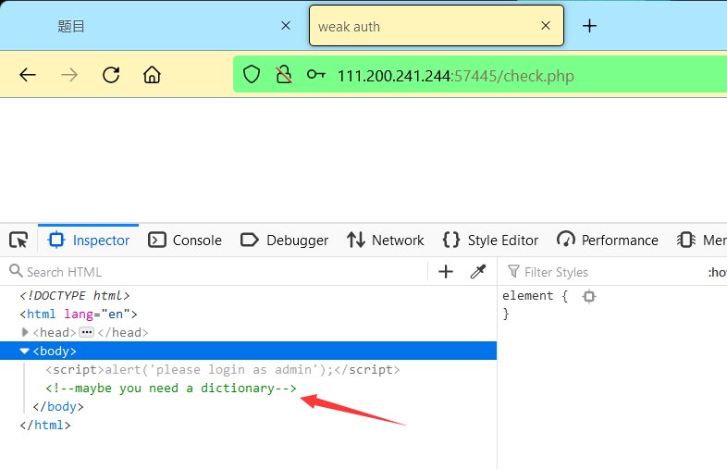Screen dimensions: 727x469
Task: Select the closing body tag
Action: pyautogui.click(x=58, y=407)
